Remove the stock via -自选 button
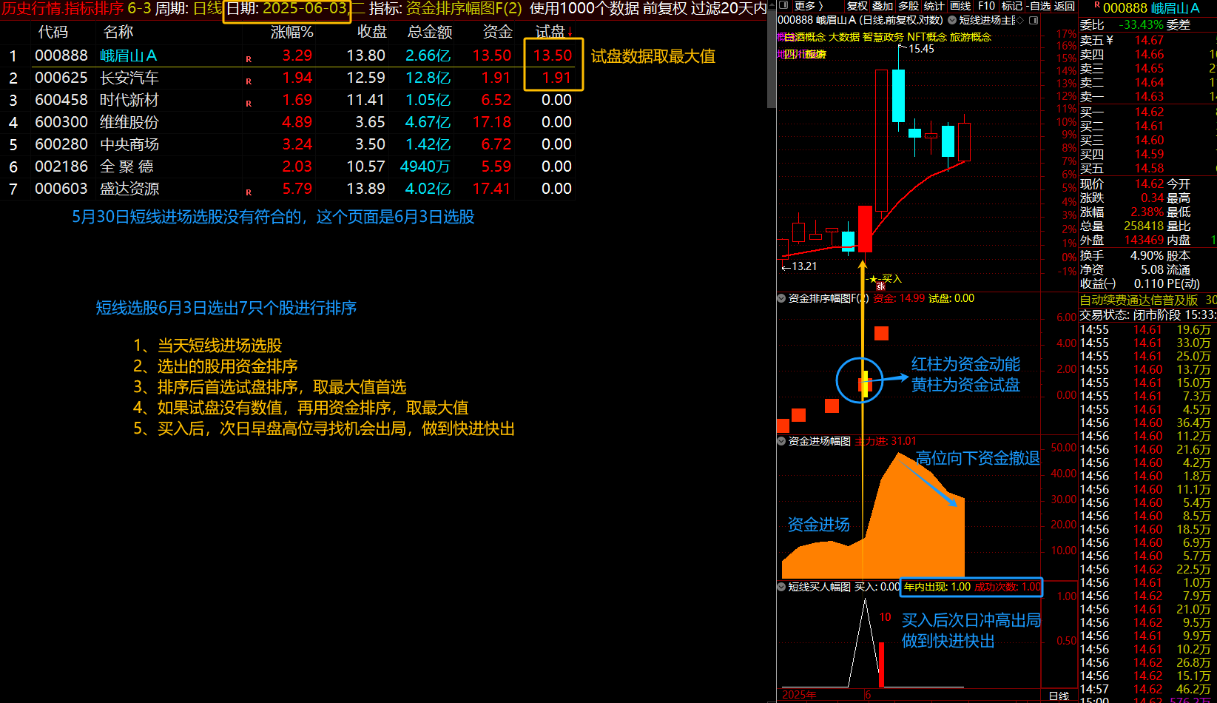This screenshot has height=703, width=1217. [1039, 6]
